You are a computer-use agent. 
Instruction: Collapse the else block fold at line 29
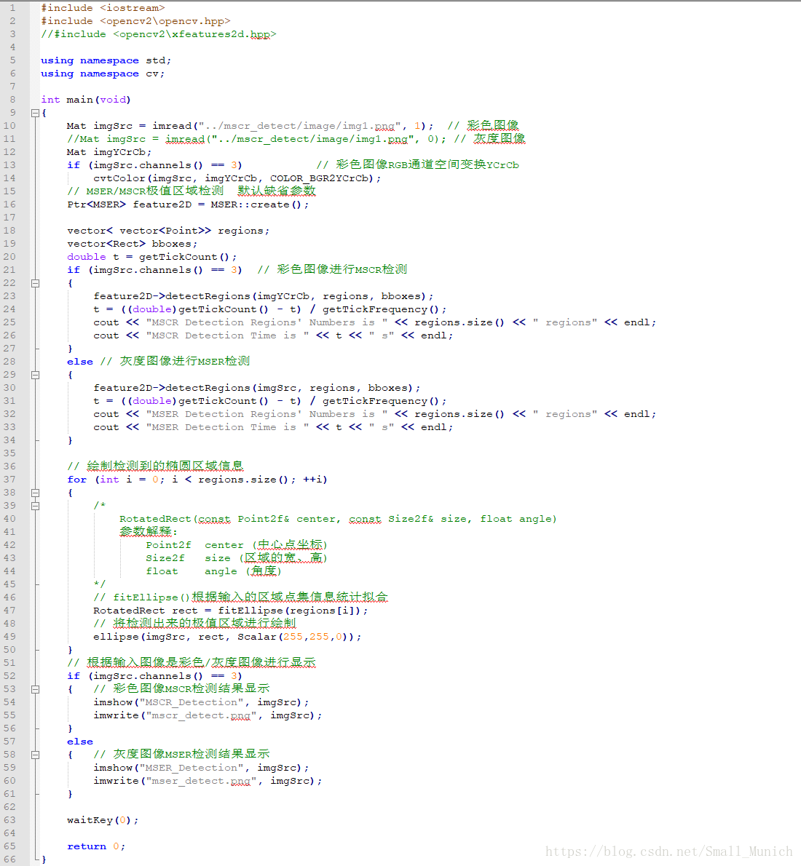36,375
